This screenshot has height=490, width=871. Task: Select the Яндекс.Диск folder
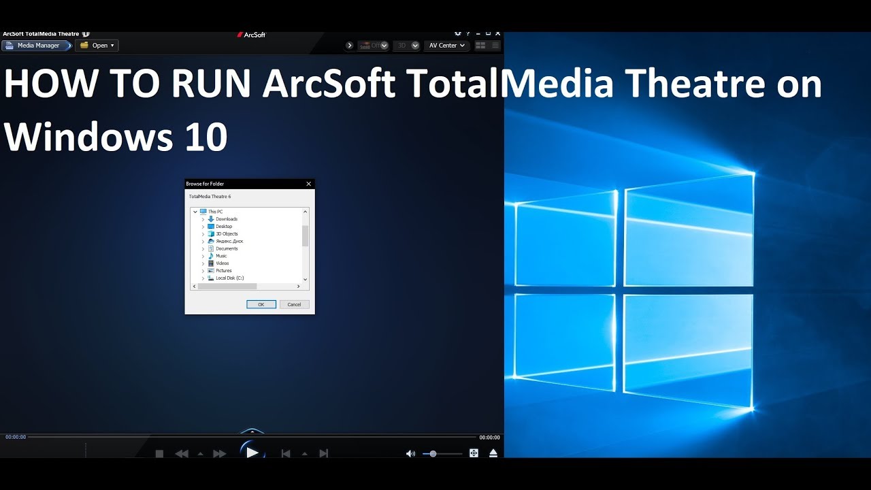[229, 242]
